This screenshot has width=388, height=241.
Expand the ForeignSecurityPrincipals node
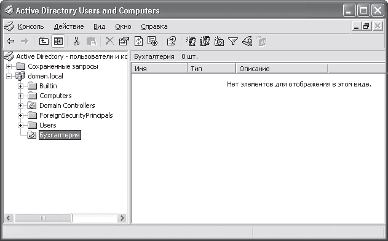coord(20,115)
